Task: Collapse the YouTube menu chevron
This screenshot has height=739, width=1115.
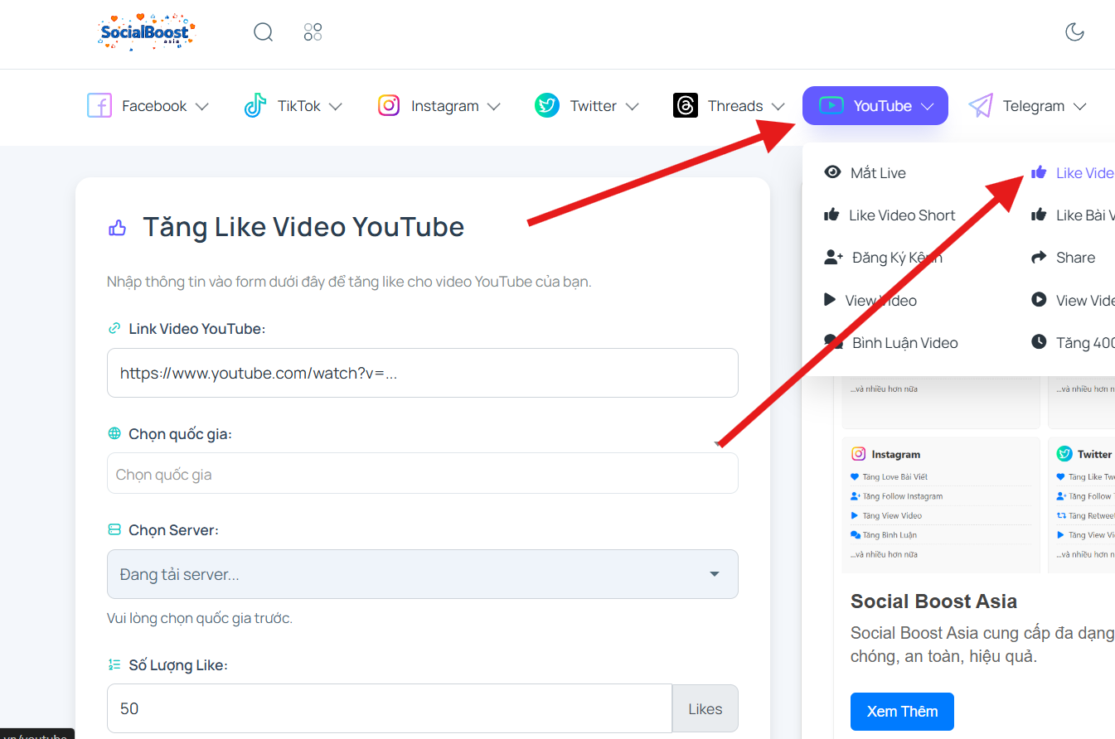Action: [928, 107]
